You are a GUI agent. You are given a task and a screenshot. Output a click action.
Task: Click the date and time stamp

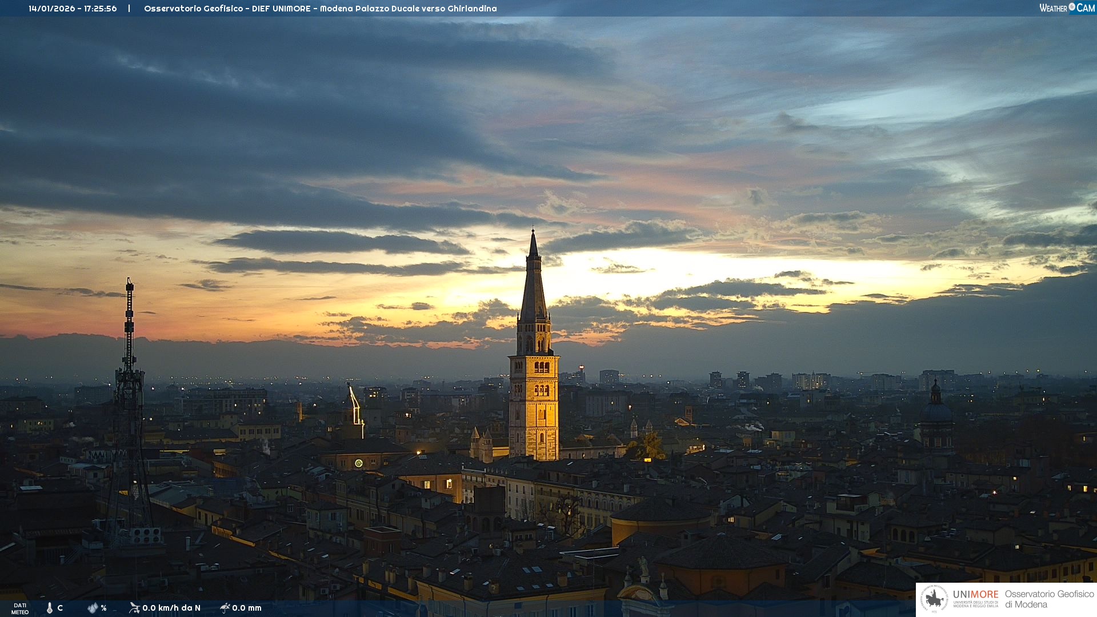tap(73, 9)
